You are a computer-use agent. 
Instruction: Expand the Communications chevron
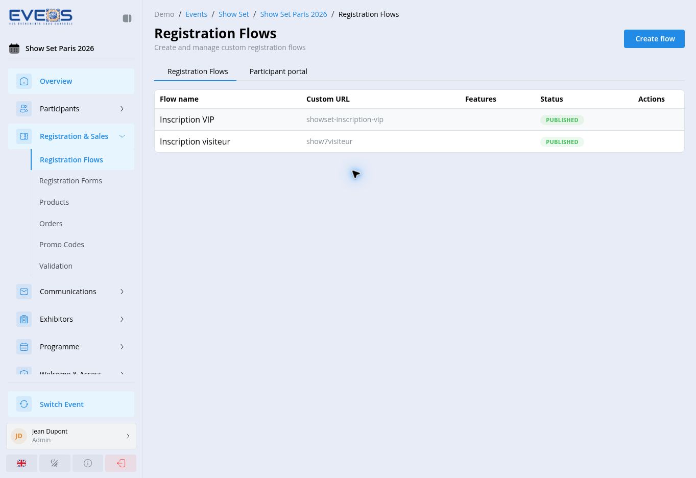pyautogui.click(x=122, y=292)
